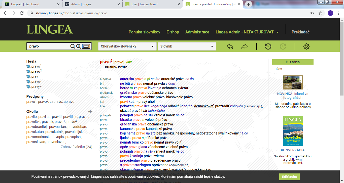Close the LingeaIS Dashboard tab
344x183 pixels.
(x=58, y=4)
